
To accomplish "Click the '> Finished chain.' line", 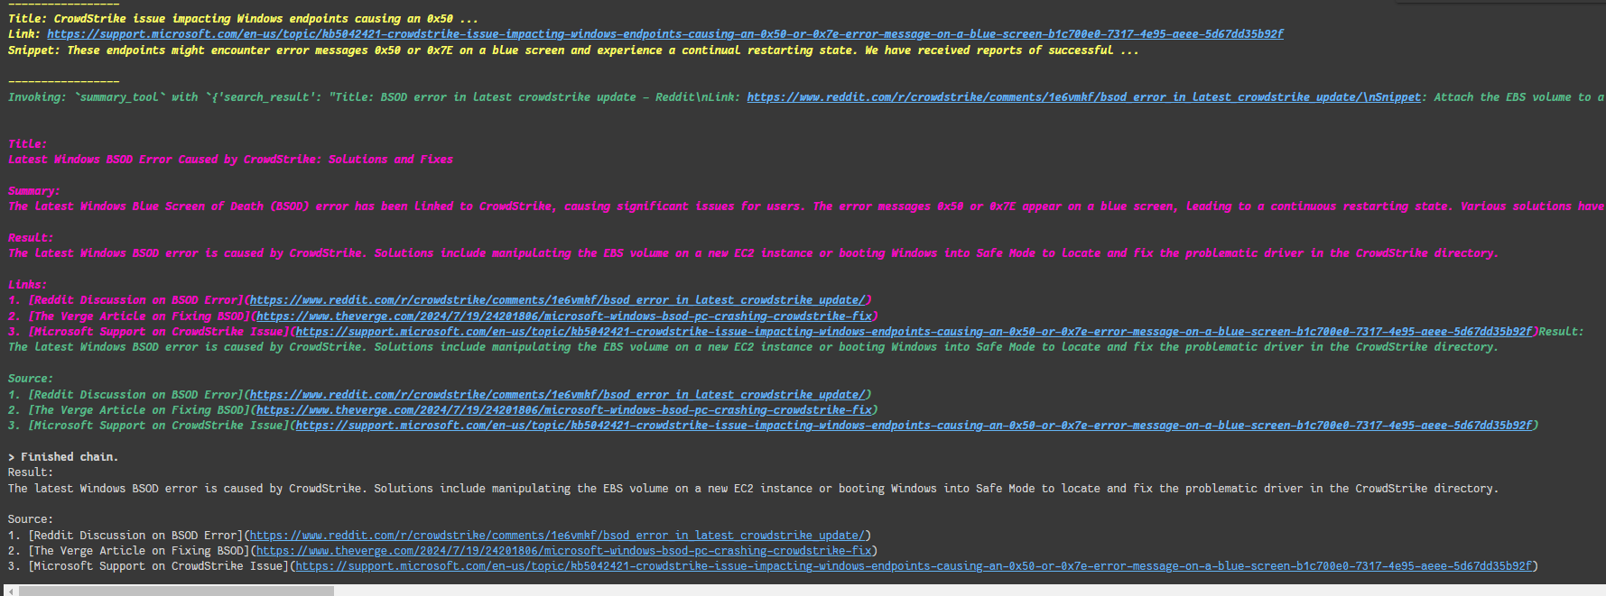I will pos(63,457).
